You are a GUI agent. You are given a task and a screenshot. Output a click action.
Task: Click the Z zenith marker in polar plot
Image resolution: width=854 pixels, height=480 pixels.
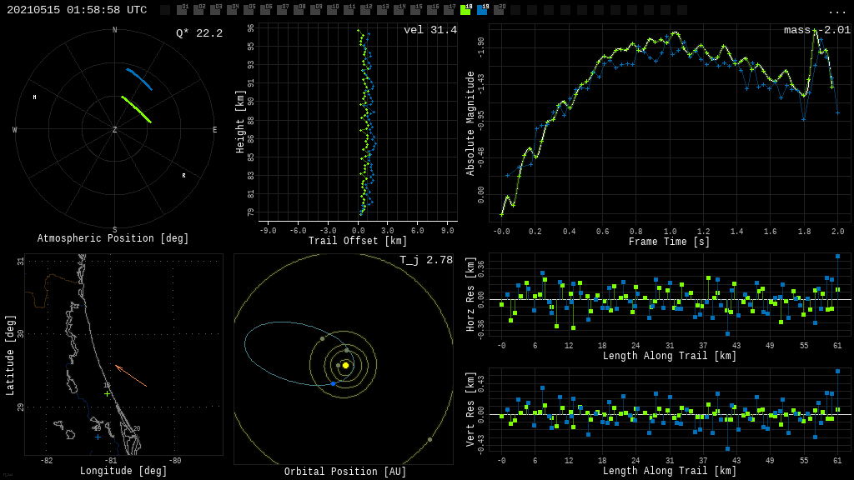[x=115, y=130]
